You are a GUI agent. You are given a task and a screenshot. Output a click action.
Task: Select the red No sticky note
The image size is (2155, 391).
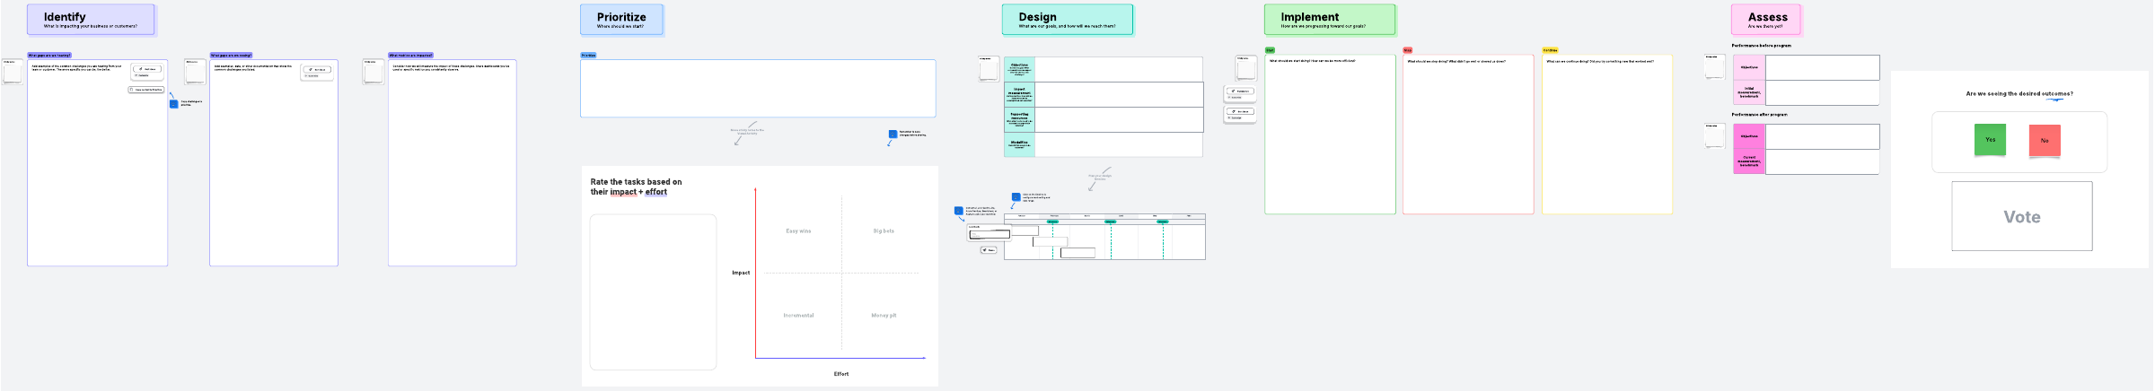2045,141
